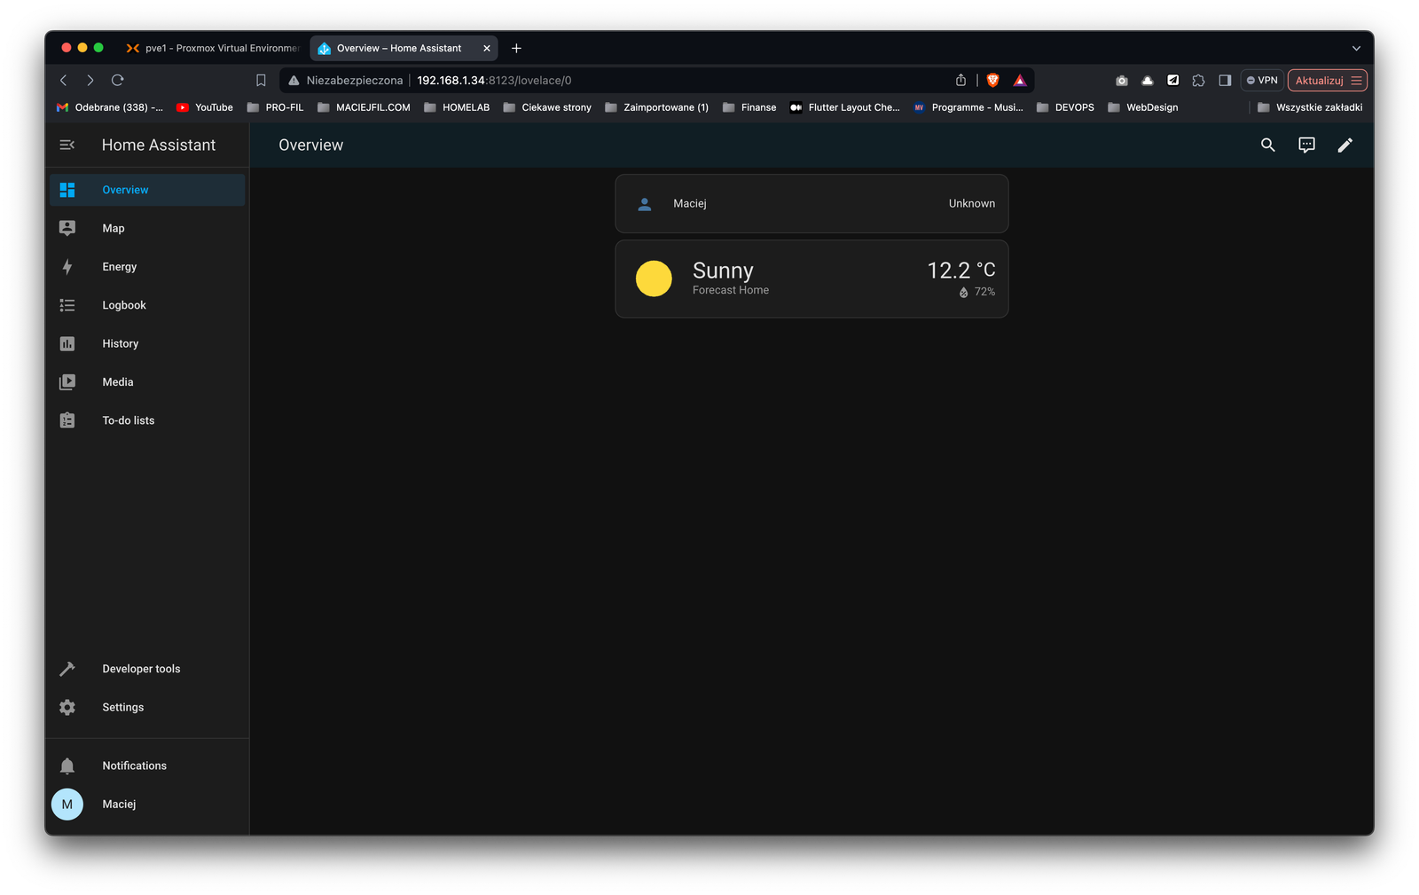Switch to the pve1 Proxmox tab
Image resolution: width=1419 pixels, height=895 pixels.
[x=213, y=48]
